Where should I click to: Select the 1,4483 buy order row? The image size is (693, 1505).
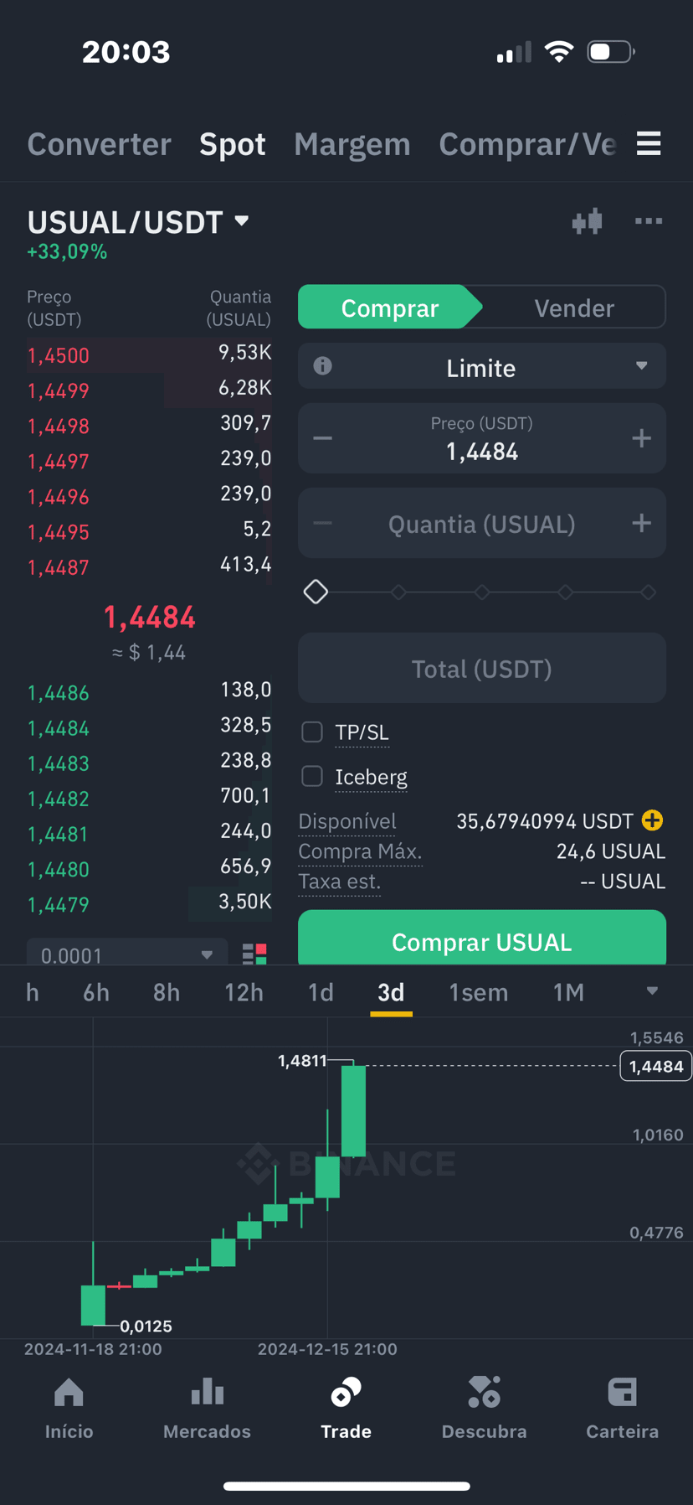[x=149, y=763]
